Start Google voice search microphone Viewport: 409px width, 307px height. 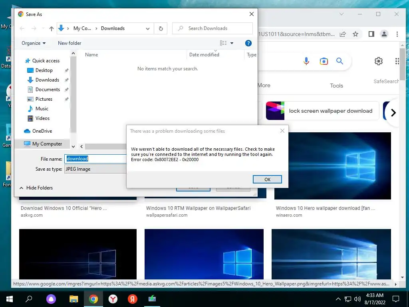306,61
